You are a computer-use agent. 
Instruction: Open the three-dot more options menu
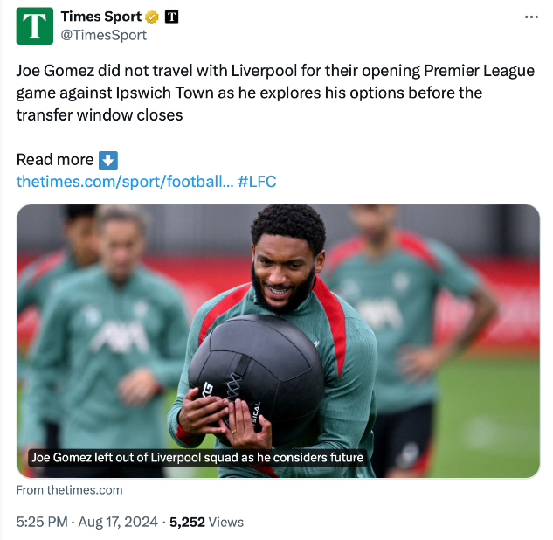531,17
